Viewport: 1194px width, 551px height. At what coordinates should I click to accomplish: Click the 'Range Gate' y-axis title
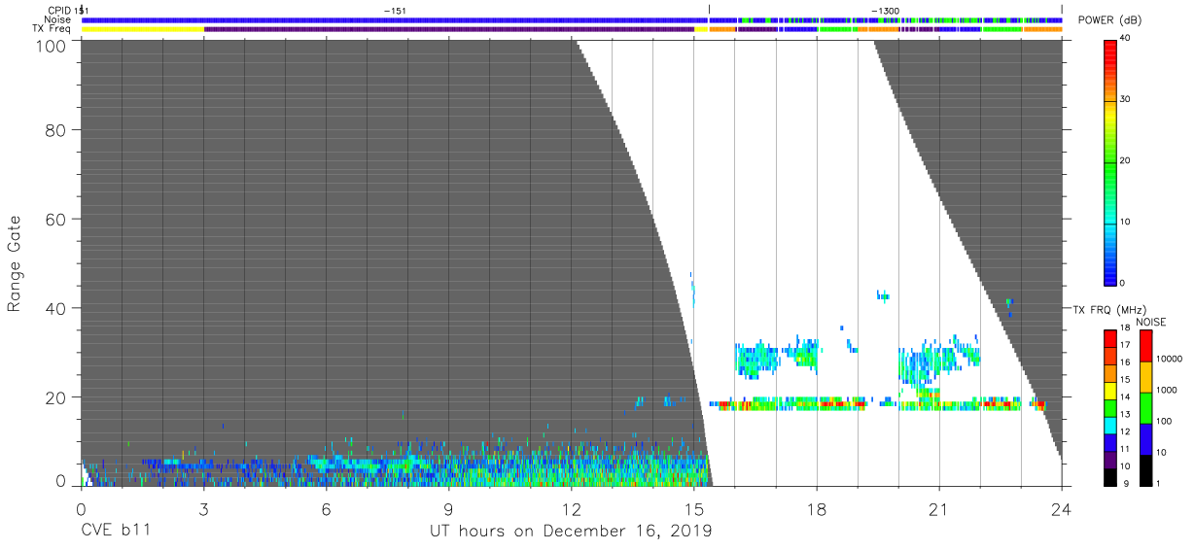(x=15, y=263)
